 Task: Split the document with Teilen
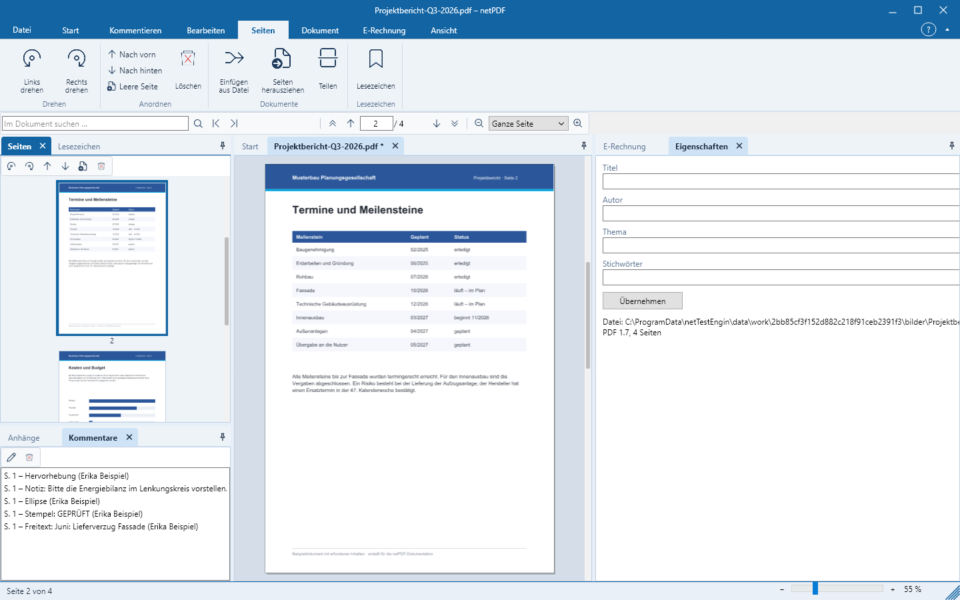click(328, 69)
